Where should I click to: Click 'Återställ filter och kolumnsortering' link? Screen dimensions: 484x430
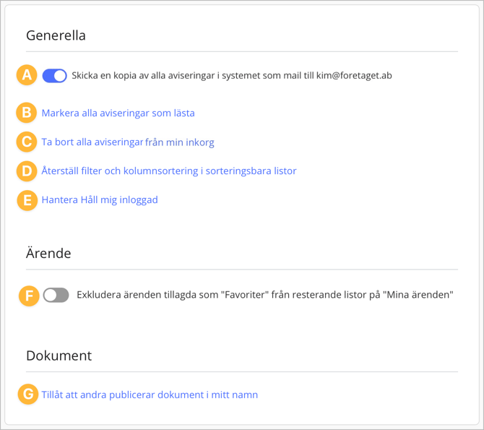[169, 171]
